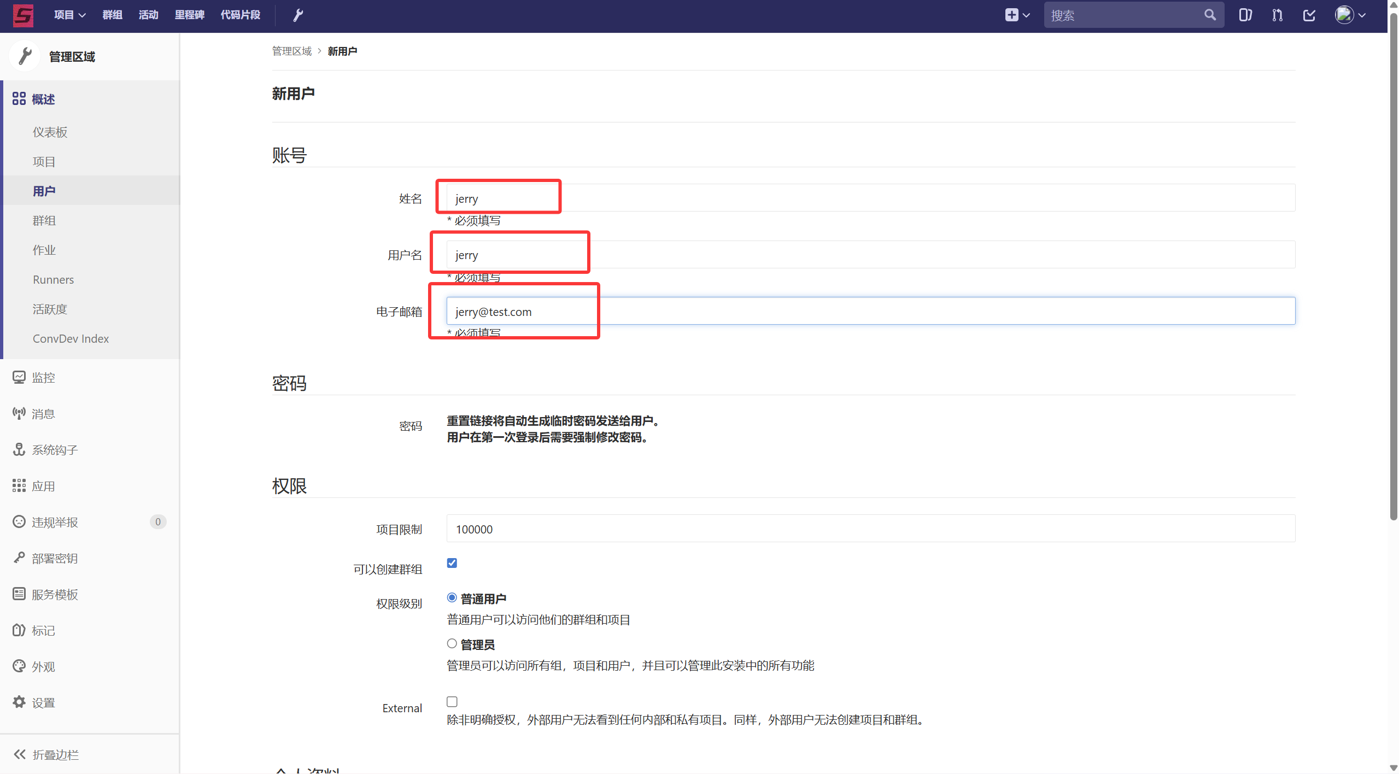Click the 设置 sidebar link text
1399x774 pixels.
(43, 702)
